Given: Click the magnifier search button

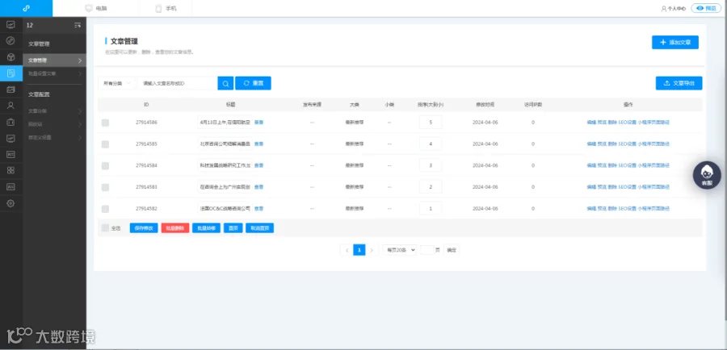Looking at the screenshot, I should click(225, 83).
